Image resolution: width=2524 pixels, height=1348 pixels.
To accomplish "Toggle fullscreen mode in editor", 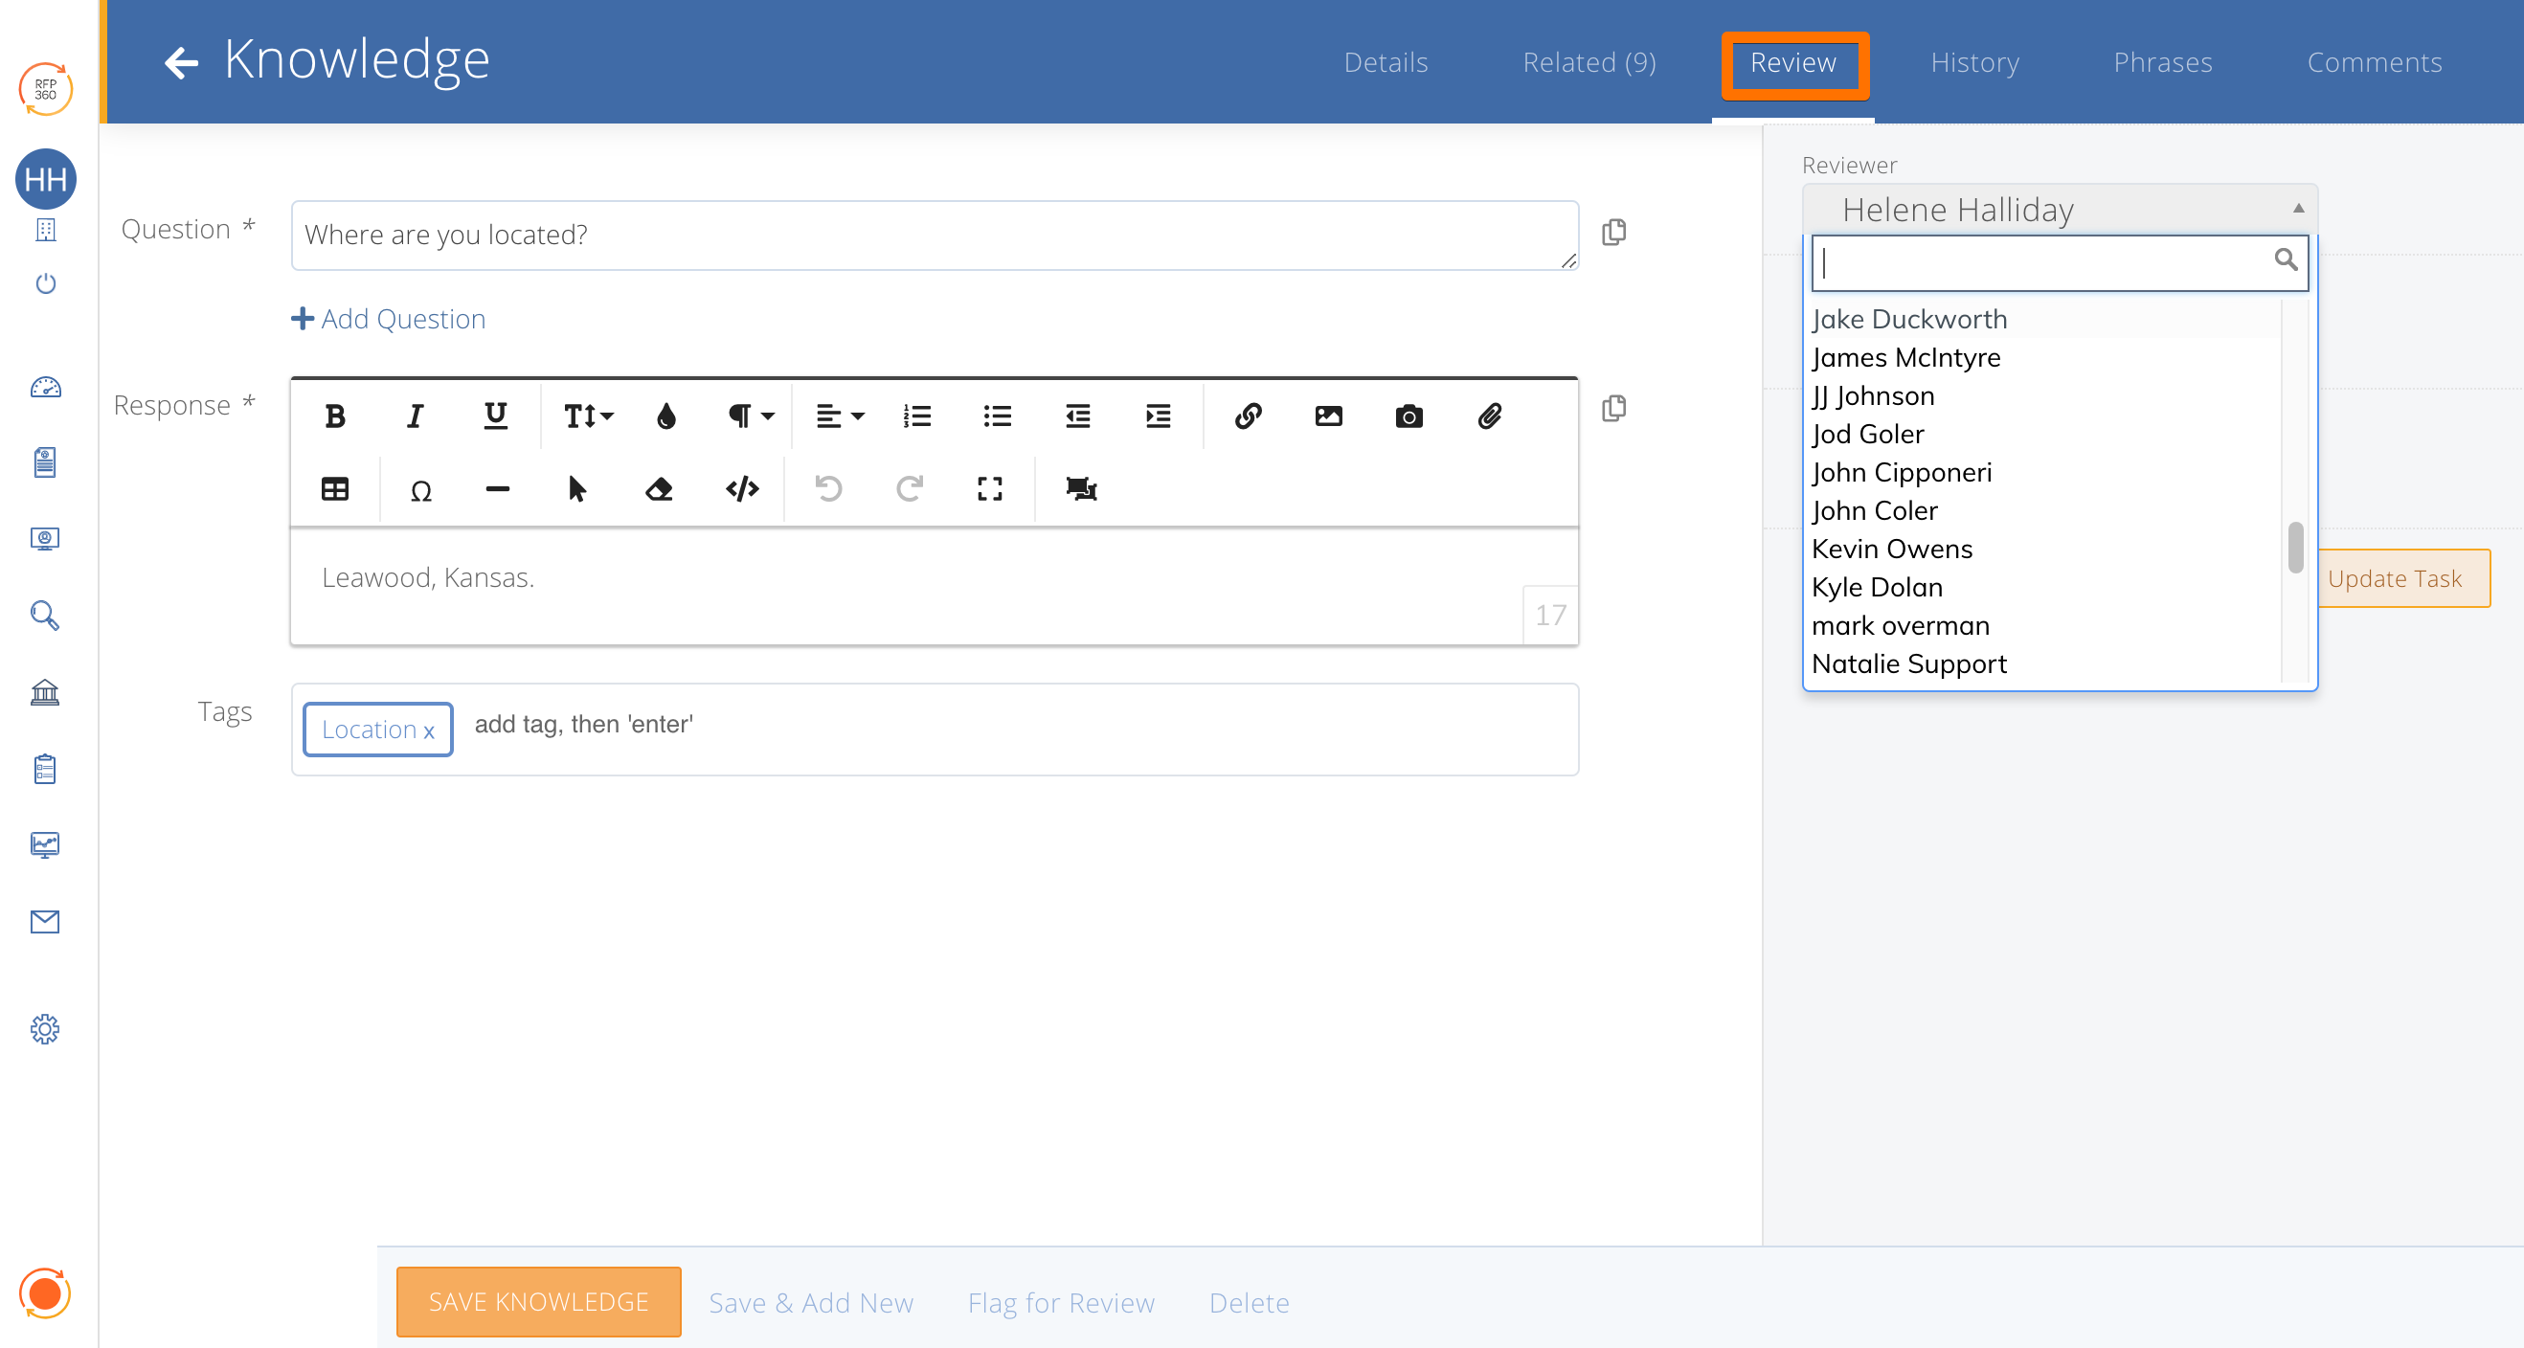I will 990,489.
